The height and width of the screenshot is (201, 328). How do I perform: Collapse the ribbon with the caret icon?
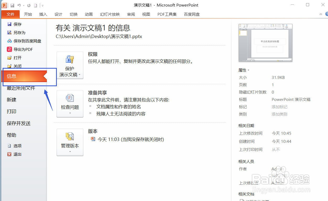tap(321, 14)
